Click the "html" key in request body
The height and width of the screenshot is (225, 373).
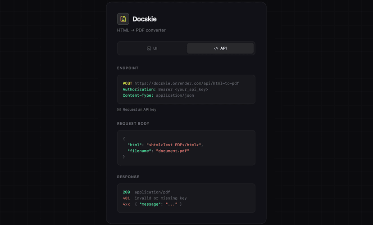pyautogui.click(x=135, y=145)
